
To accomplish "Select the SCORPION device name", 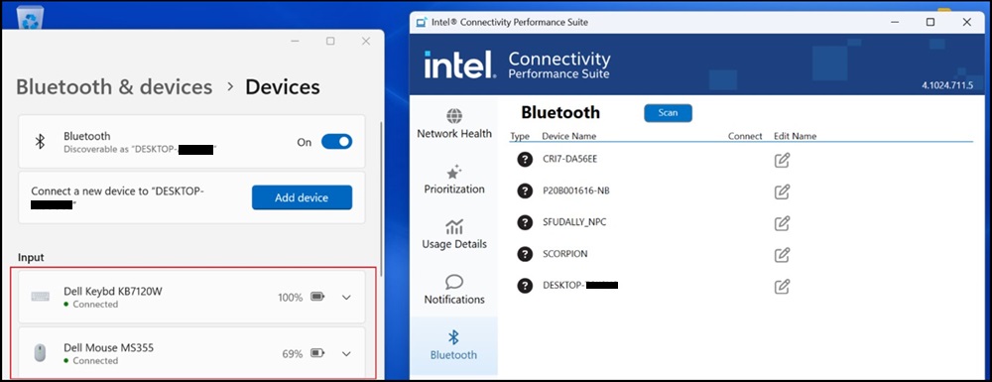I will point(565,254).
